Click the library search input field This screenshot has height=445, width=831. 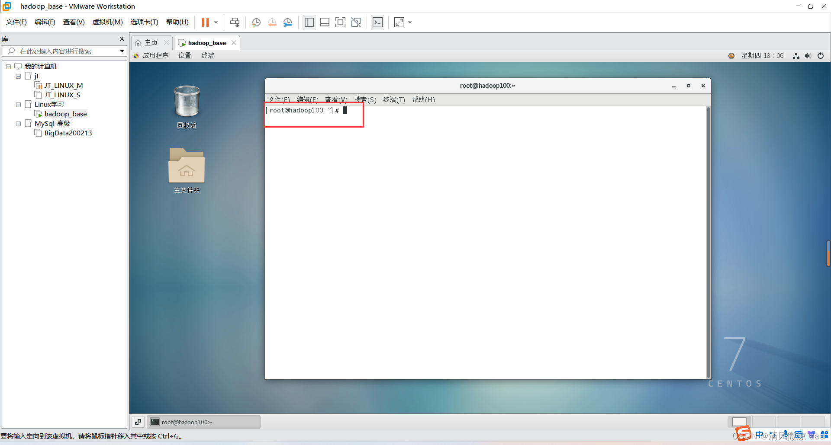(61, 51)
